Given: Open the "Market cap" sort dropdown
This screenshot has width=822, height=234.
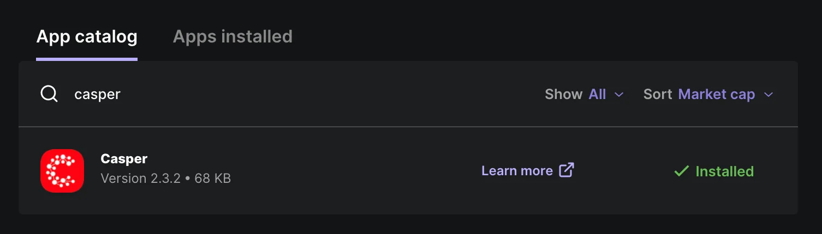Looking at the screenshot, I should point(716,94).
